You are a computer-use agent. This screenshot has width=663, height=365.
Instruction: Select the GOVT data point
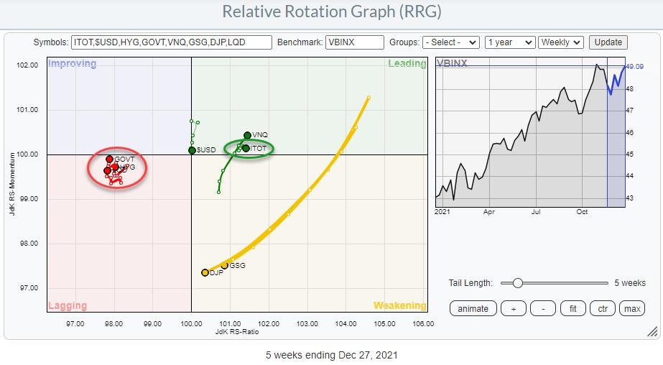110,160
